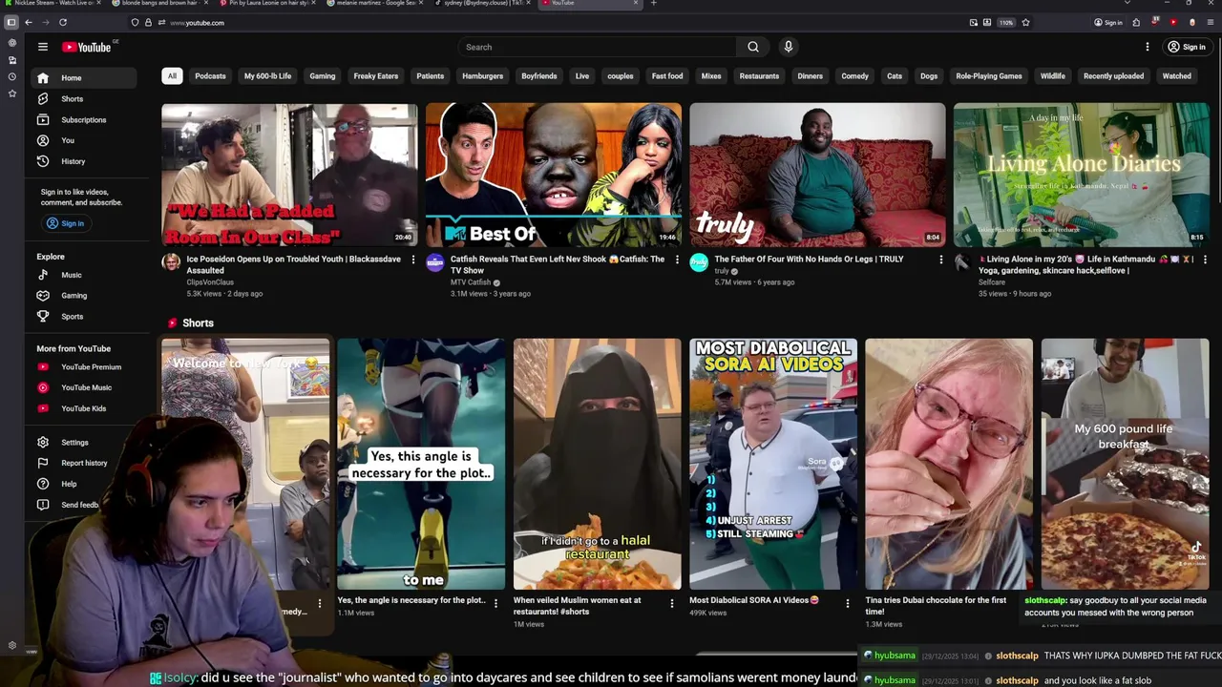Click the 110% zoom level indicator

pyautogui.click(x=1005, y=22)
